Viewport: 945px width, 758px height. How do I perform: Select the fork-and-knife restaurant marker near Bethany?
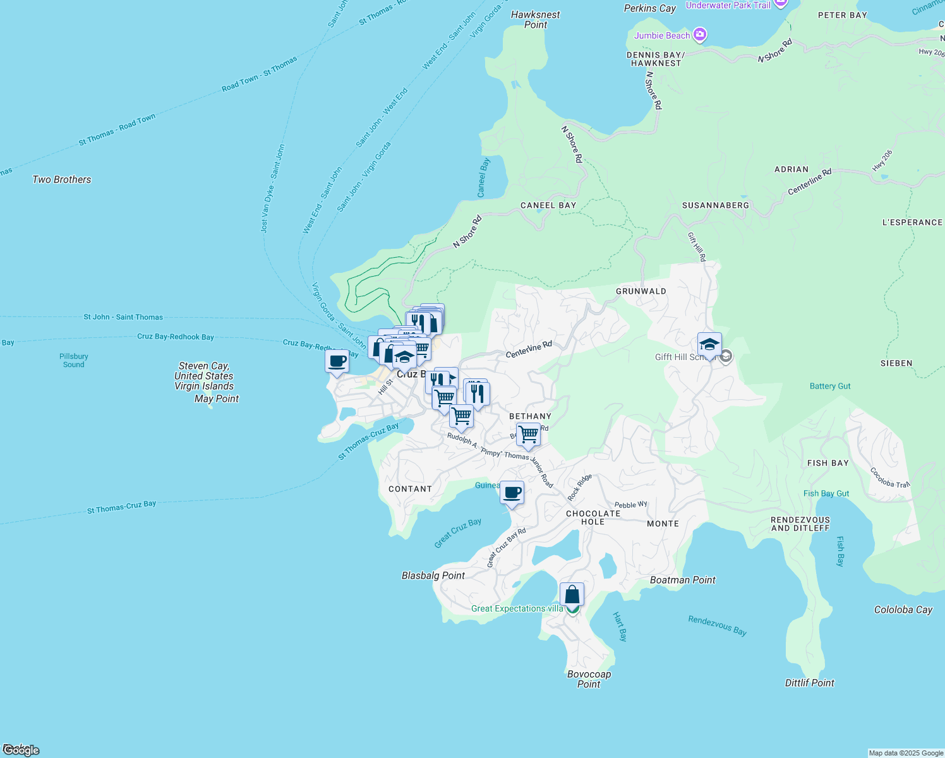(x=477, y=392)
